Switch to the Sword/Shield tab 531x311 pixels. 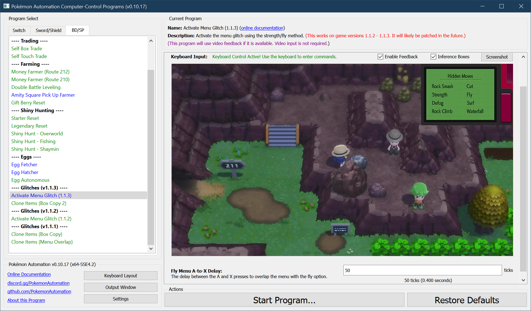point(48,30)
